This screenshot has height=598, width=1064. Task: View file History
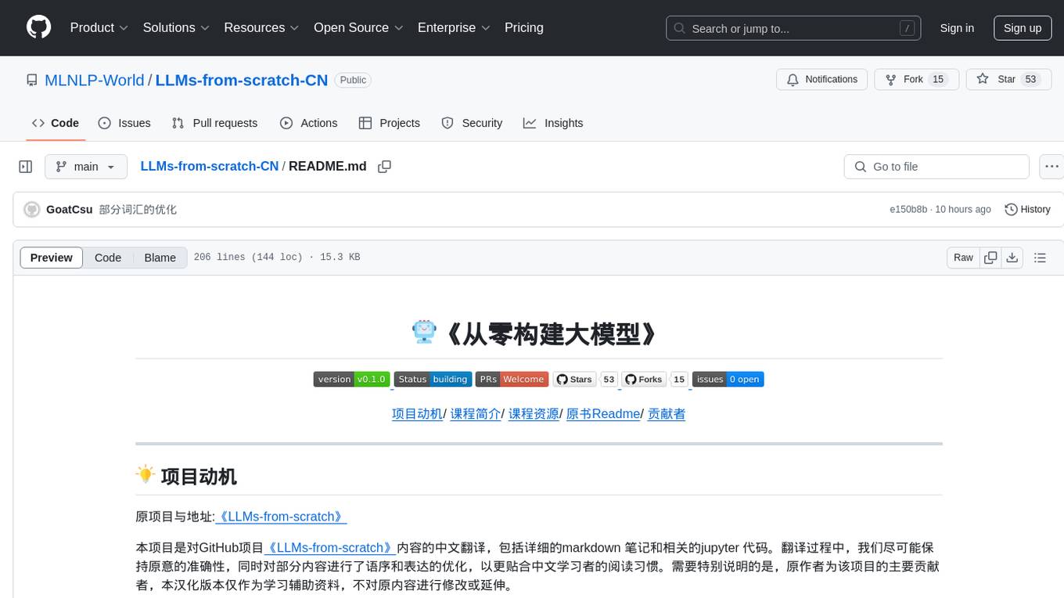pyautogui.click(x=1027, y=210)
